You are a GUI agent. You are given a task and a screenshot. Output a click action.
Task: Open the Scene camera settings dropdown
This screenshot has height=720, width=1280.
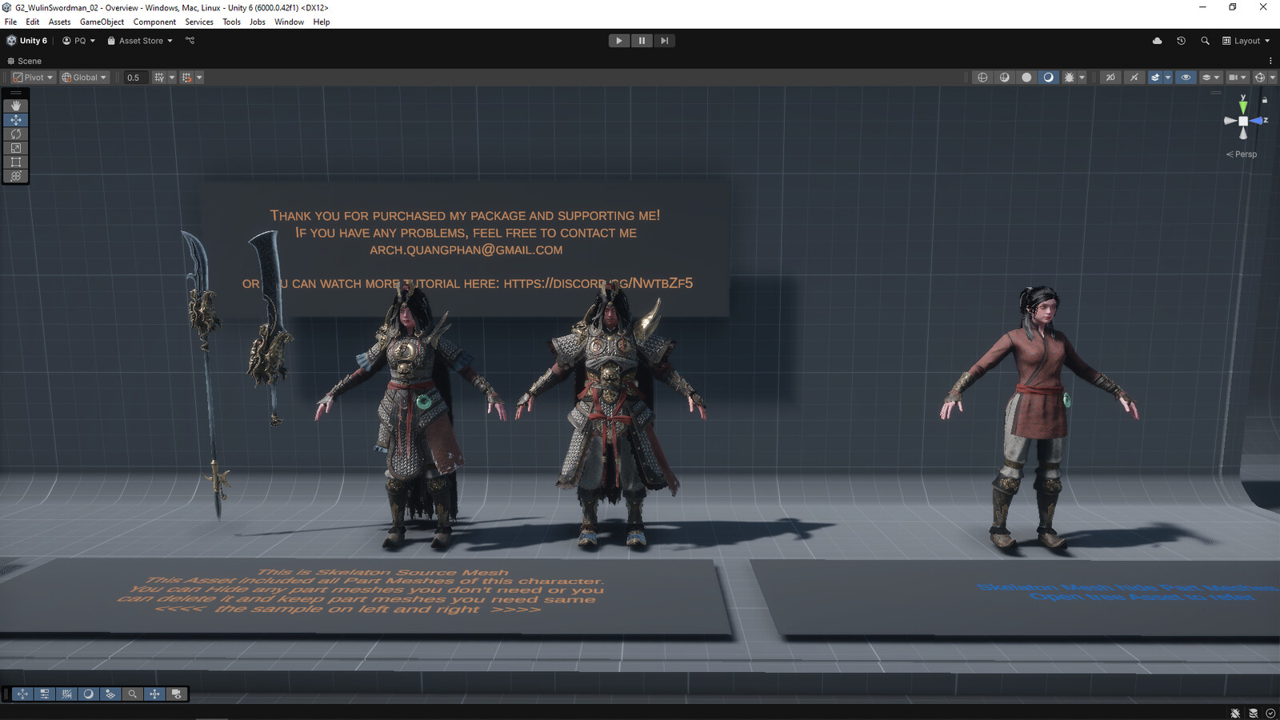click(x=1238, y=78)
